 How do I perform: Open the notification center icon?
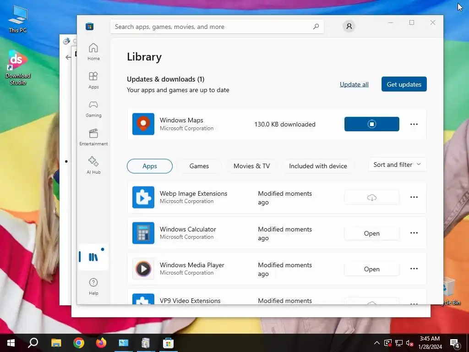pos(455,343)
